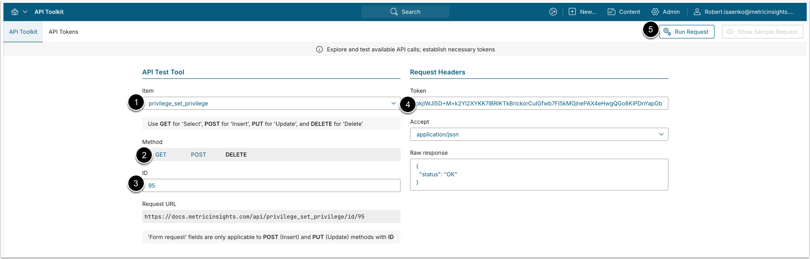The image size is (810, 259).
Task: Click the home icon in header
Action: point(15,12)
